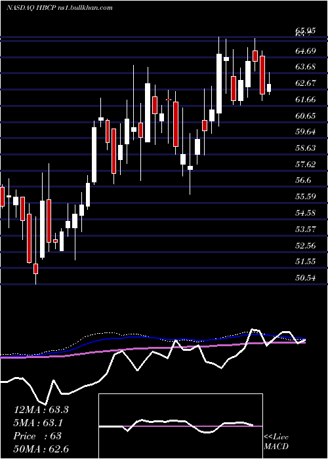The image size is (328, 459).
Task: Click the 5MA : 63.1 readout
Action: [x=38, y=423]
